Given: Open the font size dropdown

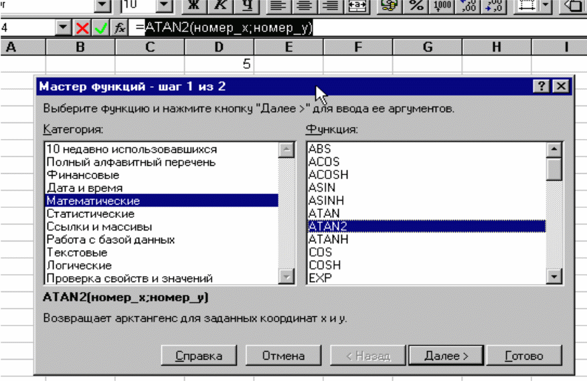Looking at the screenshot, I should (x=164, y=7).
